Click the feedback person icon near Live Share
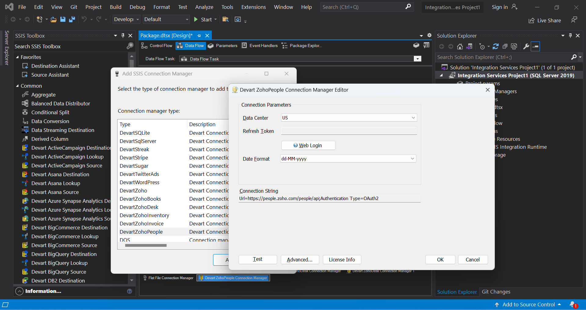This screenshot has height=310, width=586. [x=574, y=20]
